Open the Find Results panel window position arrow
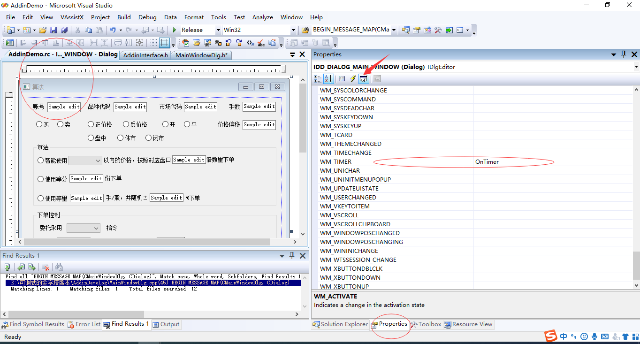Image resolution: width=640 pixels, height=344 pixels. pyautogui.click(x=282, y=256)
